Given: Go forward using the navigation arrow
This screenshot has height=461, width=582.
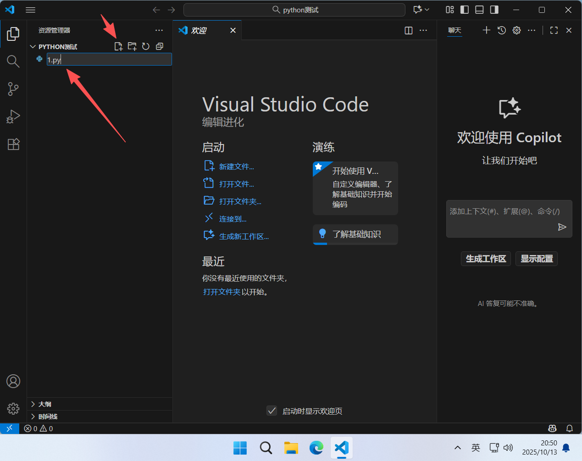Looking at the screenshot, I should point(172,10).
